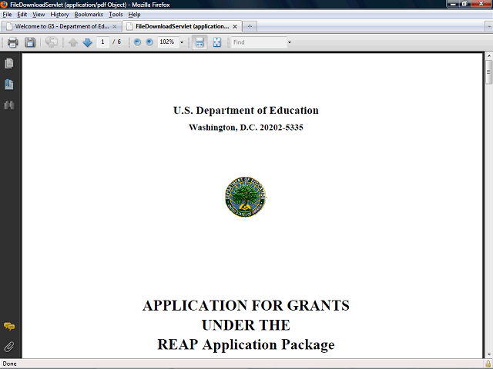Open the Attachments paperclip panel icon

(9, 347)
